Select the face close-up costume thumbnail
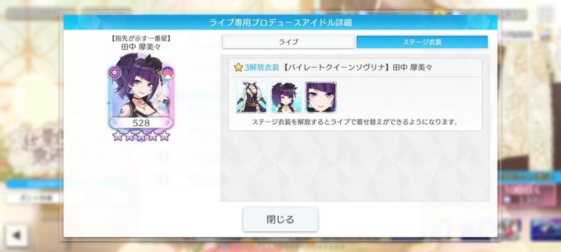Image resolution: width=561 pixels, height=252 pixels. click(321, 97)
